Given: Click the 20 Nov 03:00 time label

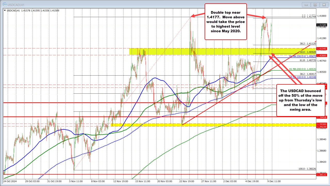Looking at the screenshot, I should tap(165, 181).
